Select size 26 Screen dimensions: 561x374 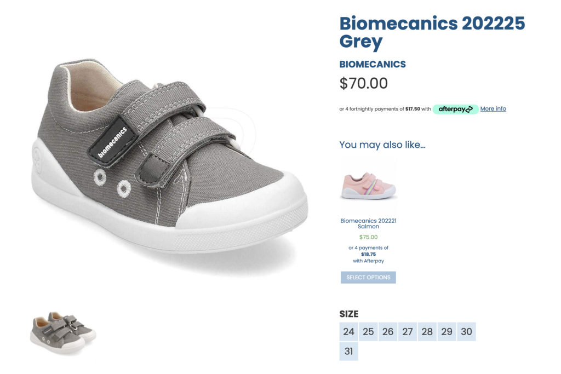tap(388, 332)
